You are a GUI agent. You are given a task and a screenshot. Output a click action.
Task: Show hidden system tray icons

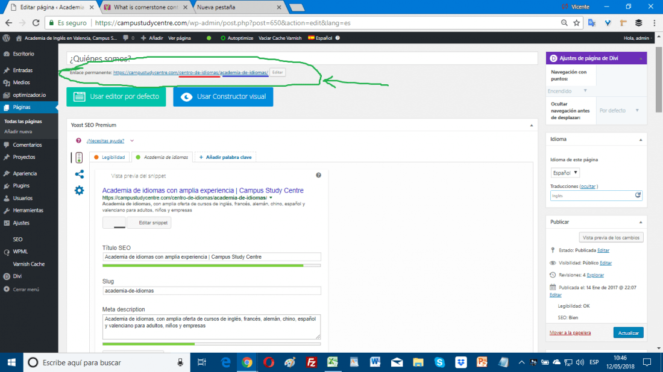(521, 362)
